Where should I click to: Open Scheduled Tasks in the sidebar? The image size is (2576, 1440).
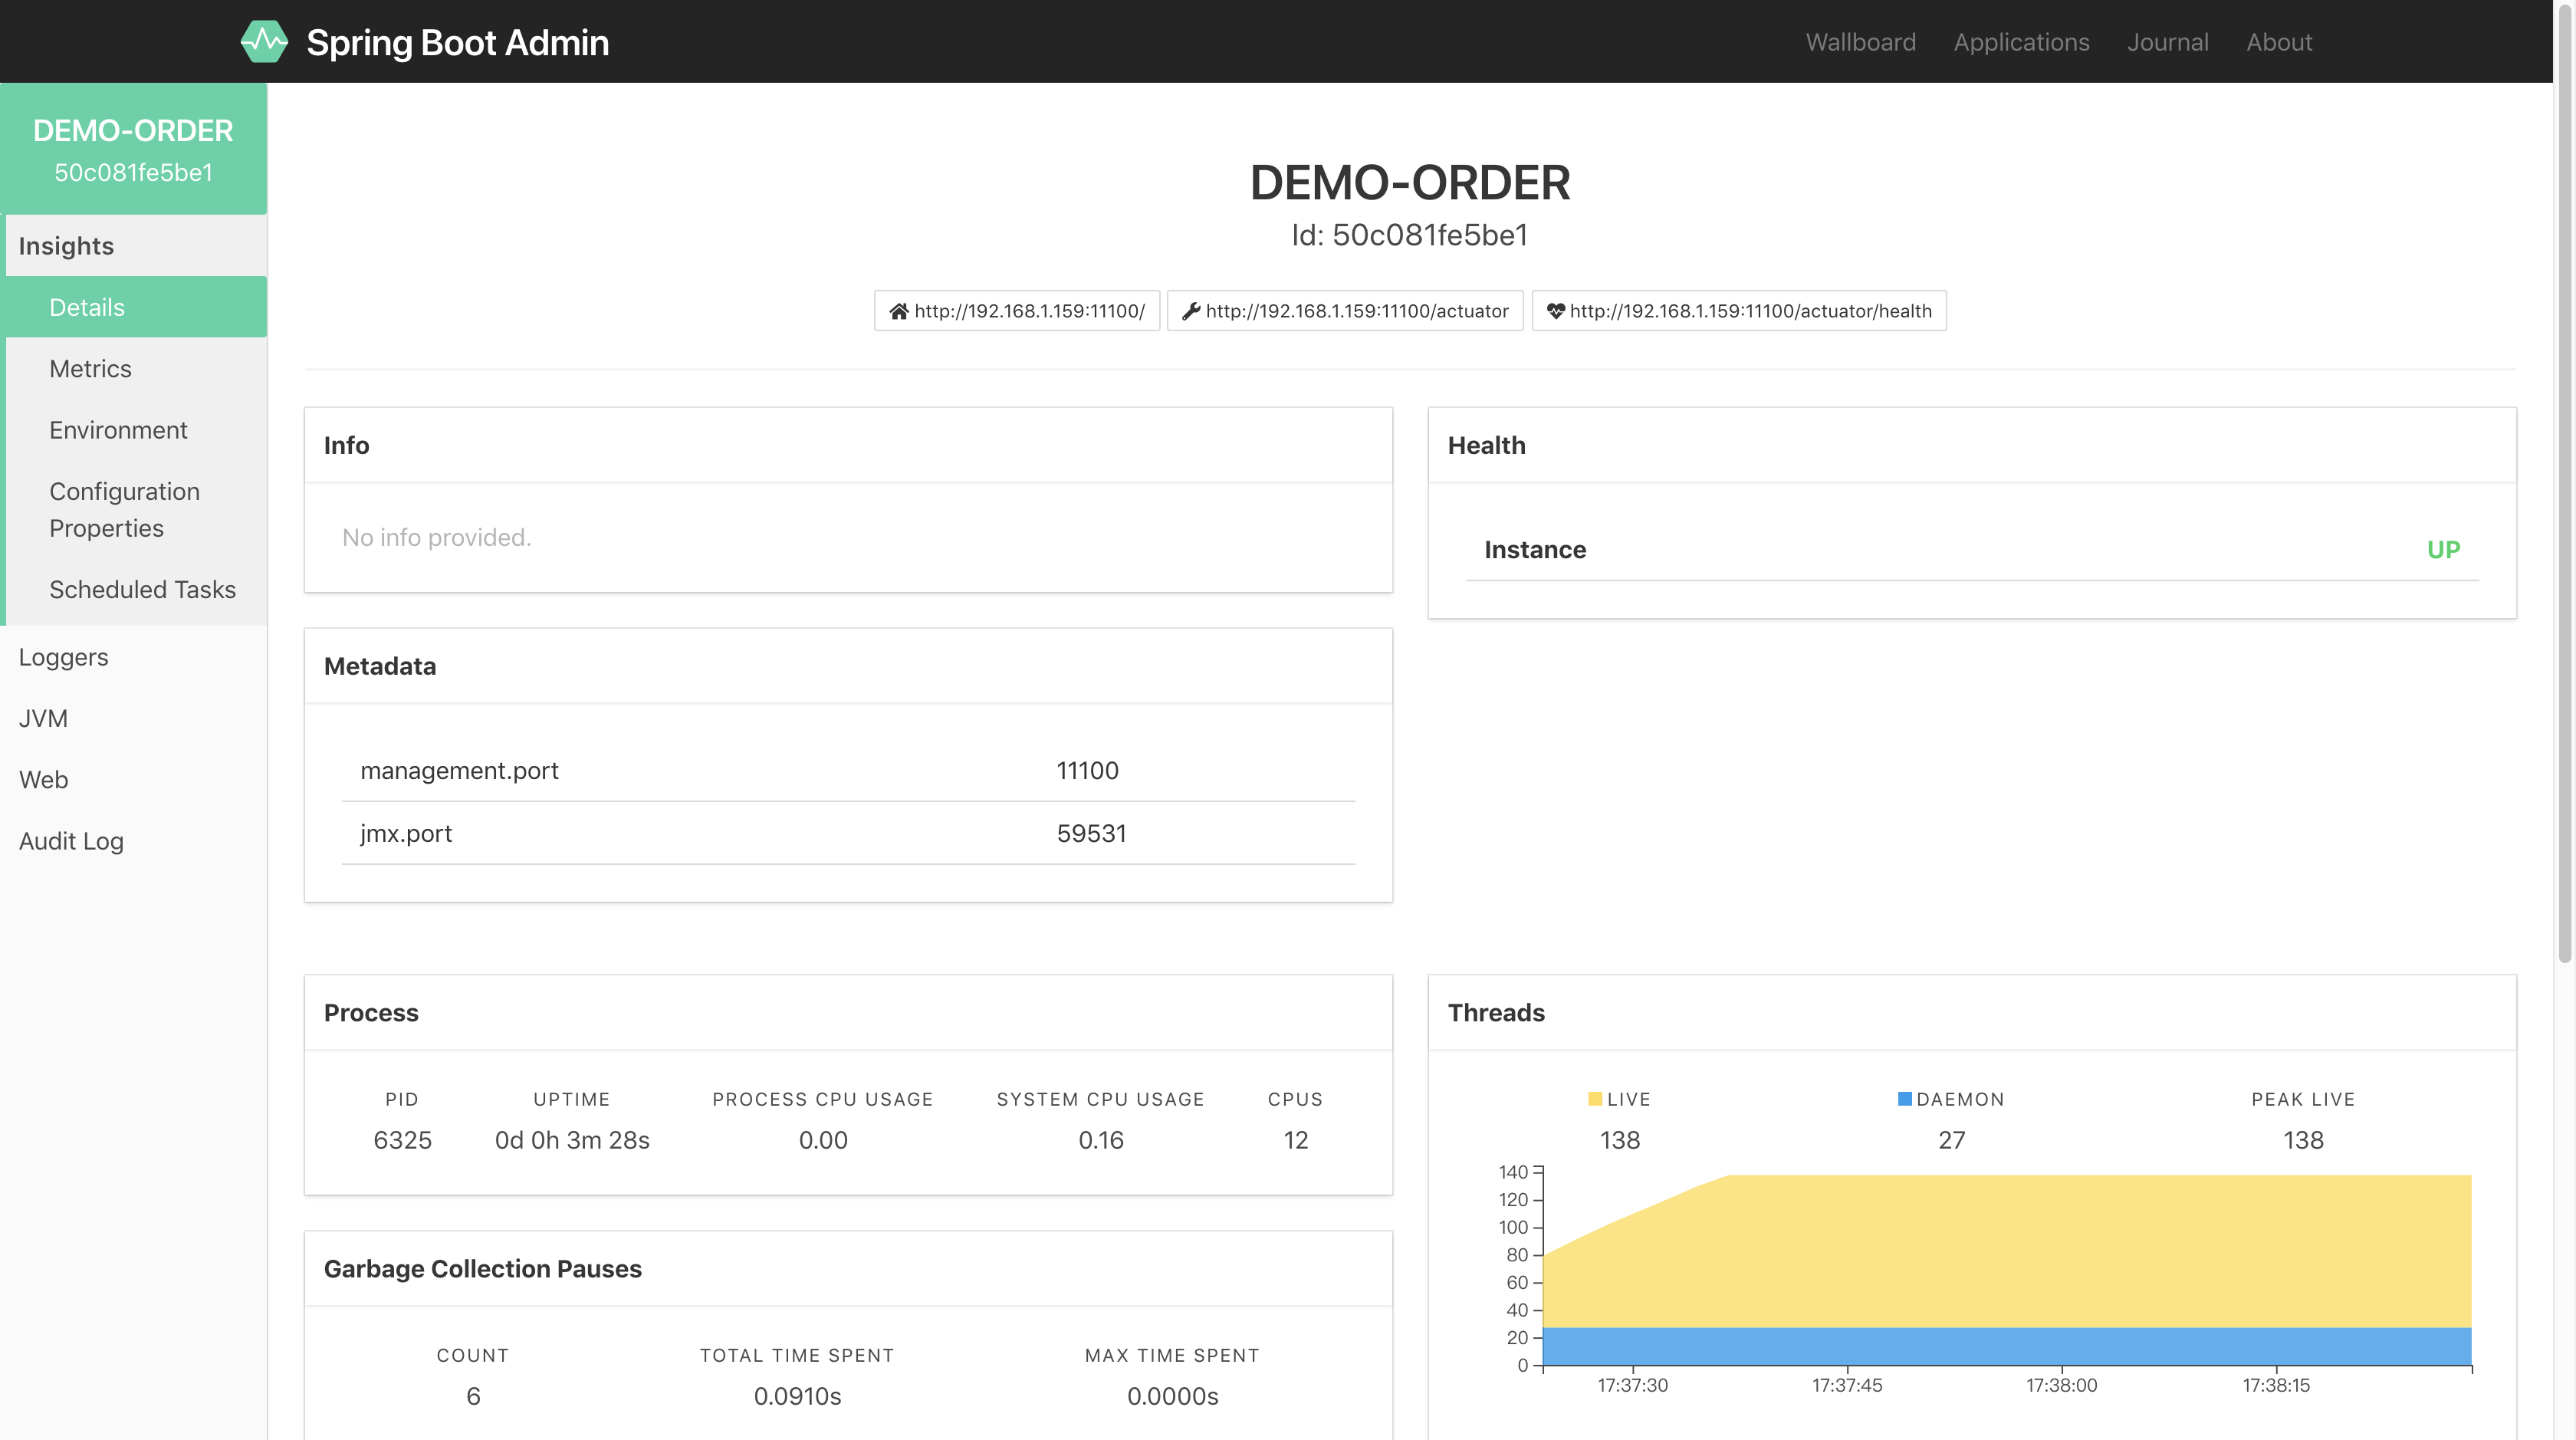click(x=142, y=590)
